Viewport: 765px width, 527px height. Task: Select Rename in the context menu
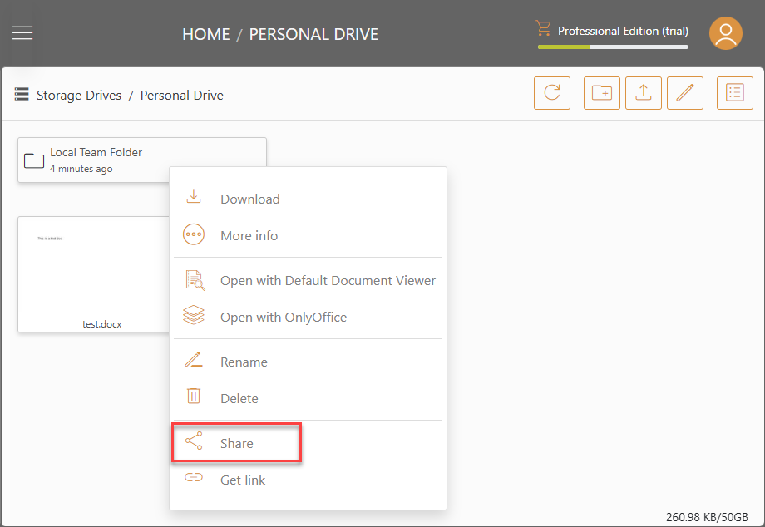(x=308, y=362)
